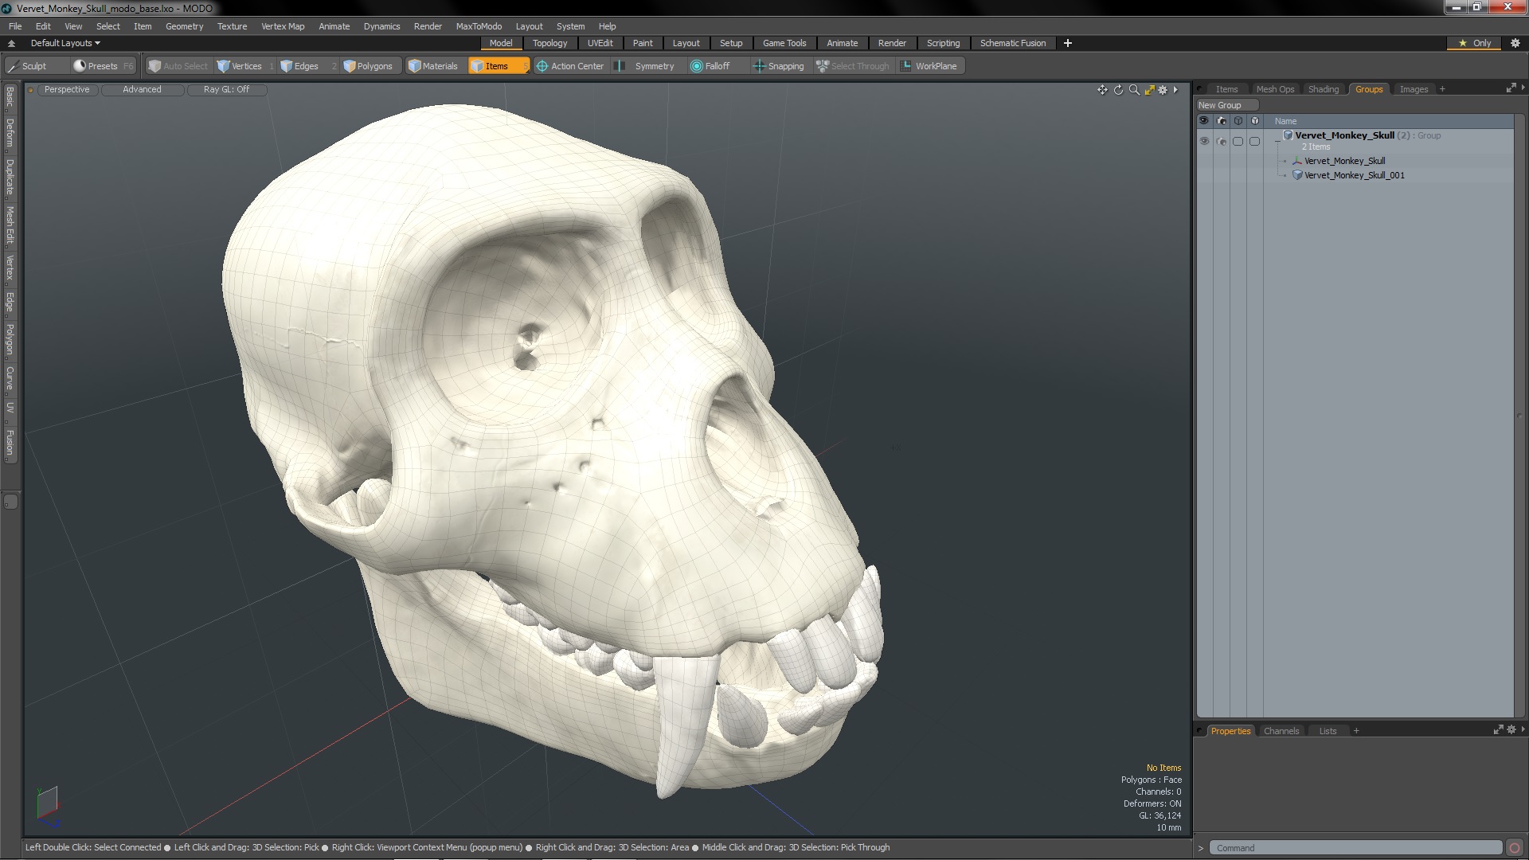Screen dimensions: 1529x860
Task: Click the viewport maximize arrows icon
Action: [x=1149, y=90]
